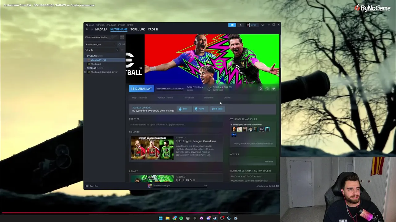The height and width of the screenshot is (222, 396).
Task: Add eFootball to favorites heart icon
Action: 273,88
